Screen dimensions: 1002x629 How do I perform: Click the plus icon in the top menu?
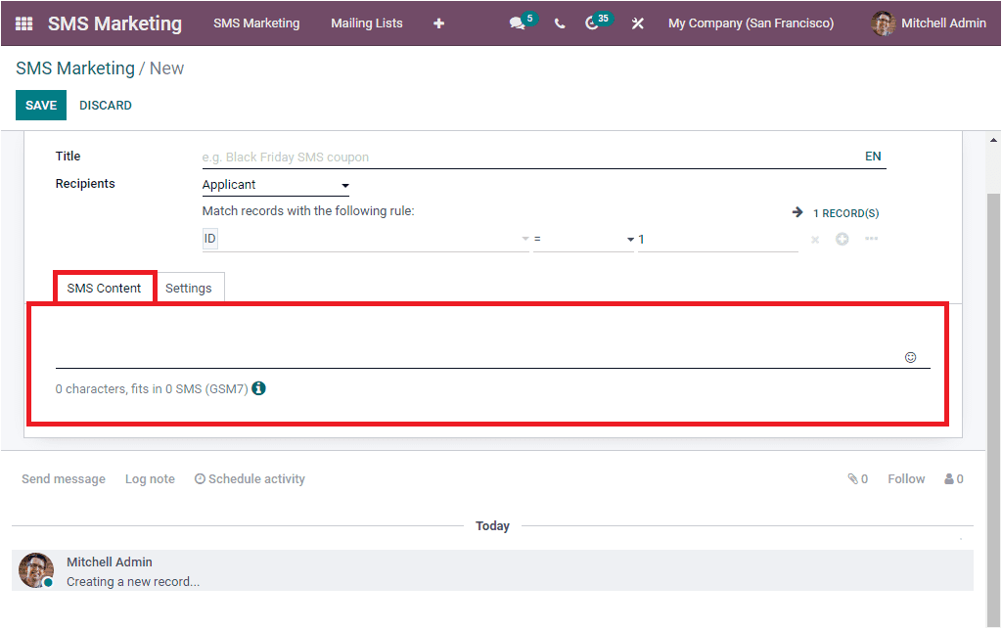(439, 23)
